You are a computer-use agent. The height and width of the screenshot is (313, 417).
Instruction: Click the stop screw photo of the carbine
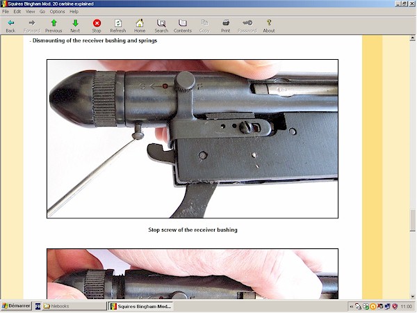coord(193,139)
